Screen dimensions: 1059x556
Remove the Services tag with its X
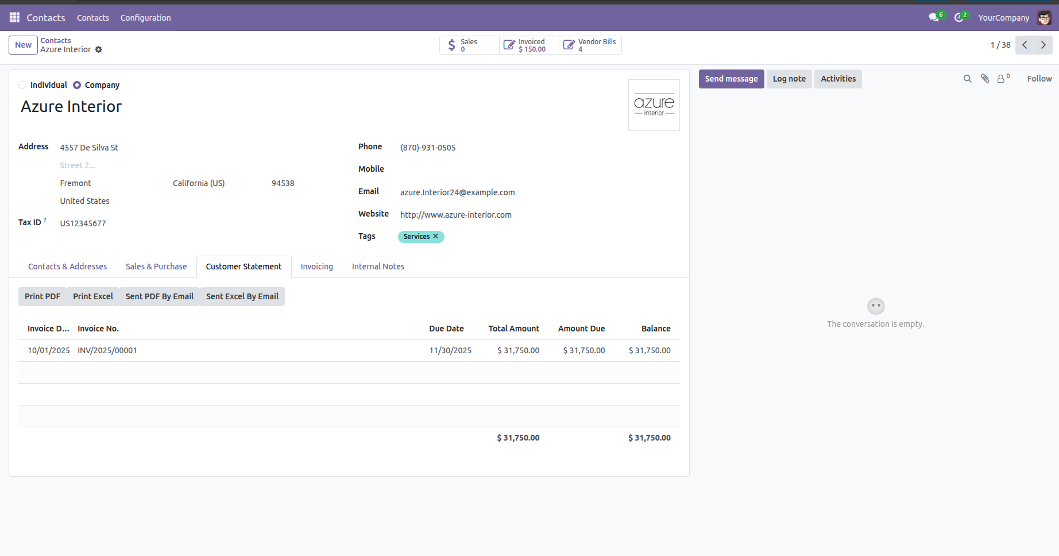pos(436,236)
